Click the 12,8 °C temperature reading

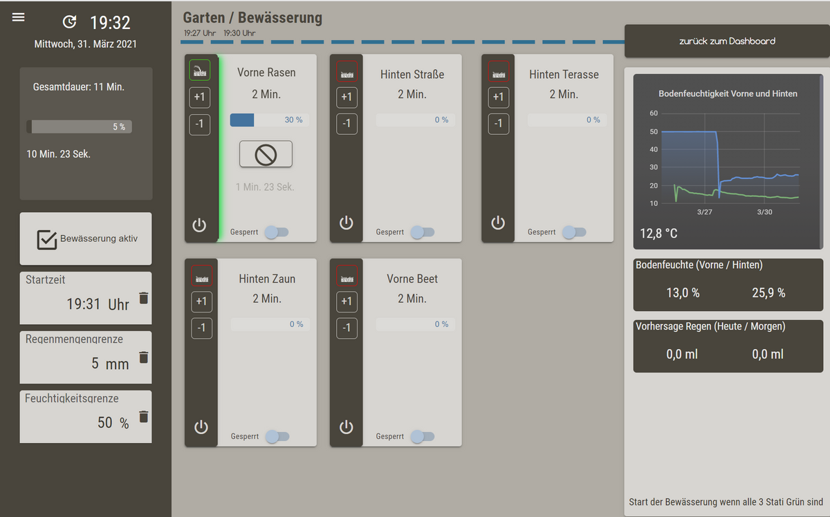658,234
